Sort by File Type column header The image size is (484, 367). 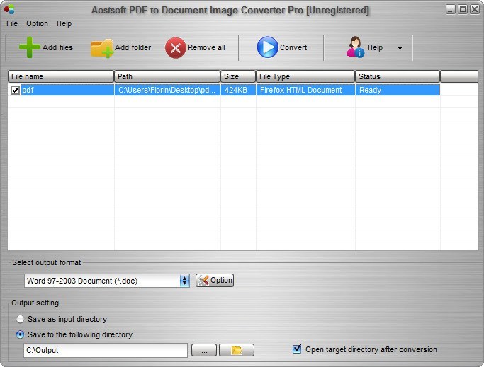click(305, 76)
